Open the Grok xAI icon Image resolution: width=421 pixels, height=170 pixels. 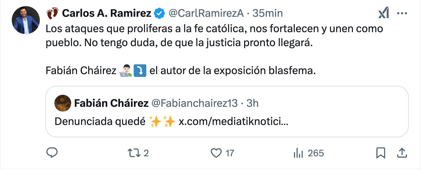point(383,13)
